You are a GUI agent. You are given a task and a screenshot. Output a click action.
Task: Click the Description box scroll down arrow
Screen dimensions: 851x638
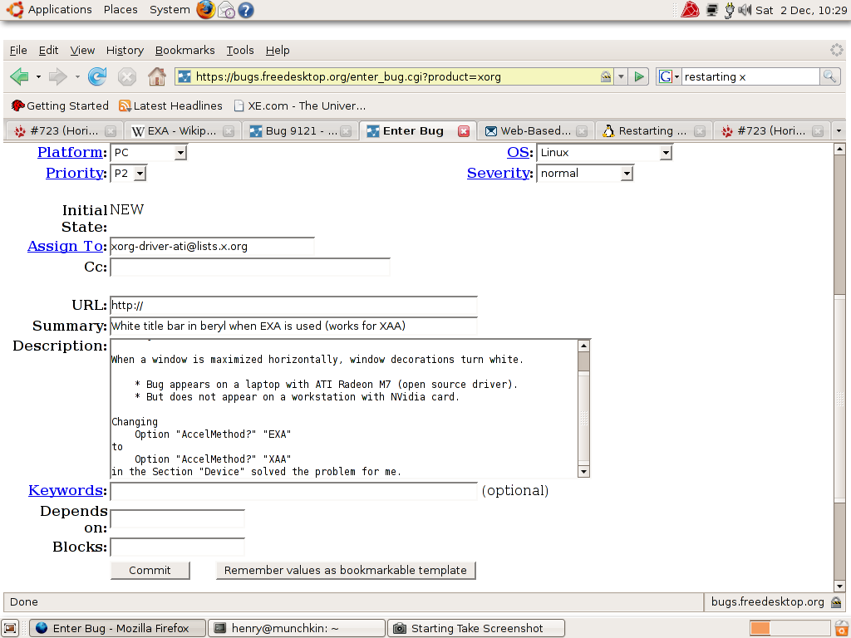point(583,471)
